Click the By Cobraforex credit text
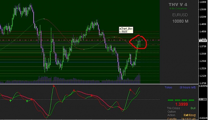The width and height of the screenshot is (208, 120). [178, 9]
